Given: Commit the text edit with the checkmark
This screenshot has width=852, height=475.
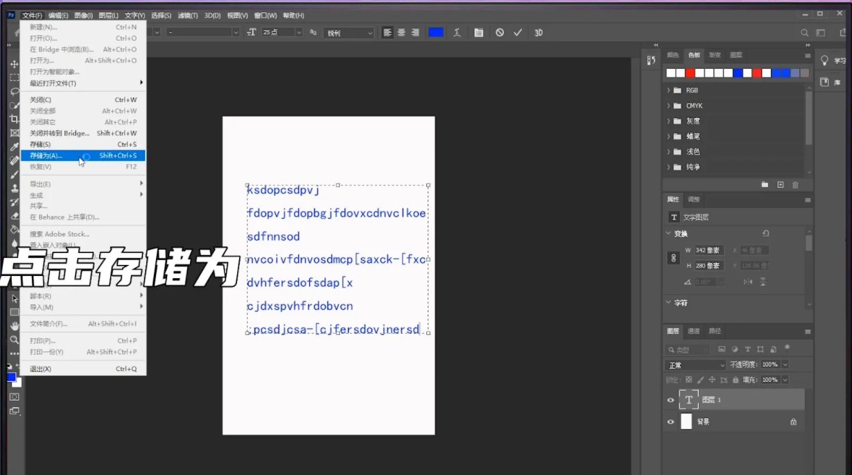Looking at the screenshot, I should pos(517,32).
